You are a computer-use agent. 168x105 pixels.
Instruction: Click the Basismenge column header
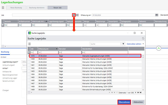102,22
